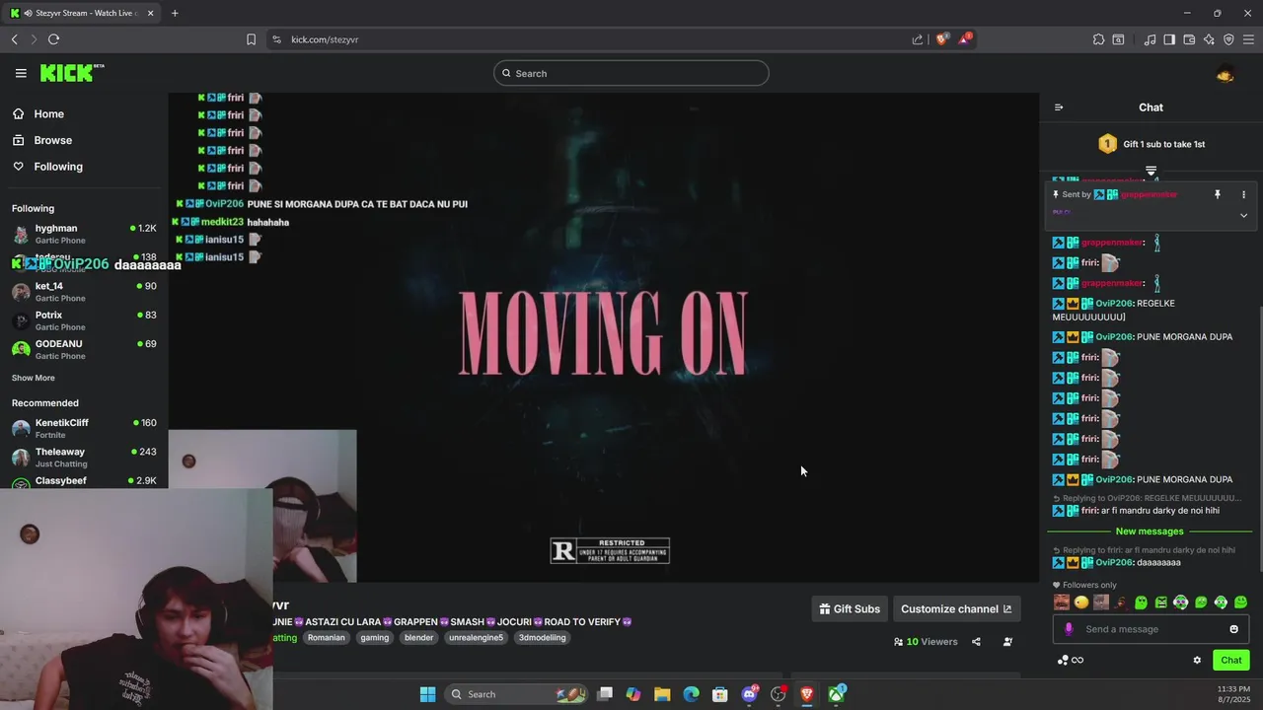The height and width of the screenshot is (710, 1263).
Task: Click the Send a message field
Action: [x=1150, y=629]
